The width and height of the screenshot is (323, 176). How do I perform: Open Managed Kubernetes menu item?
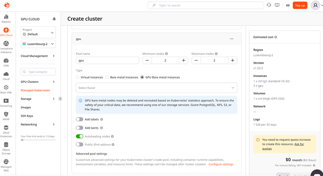[36, 90]
